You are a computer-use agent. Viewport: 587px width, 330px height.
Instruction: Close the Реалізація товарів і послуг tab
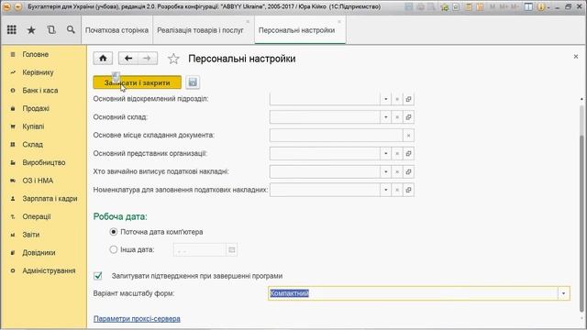point(248,22)
